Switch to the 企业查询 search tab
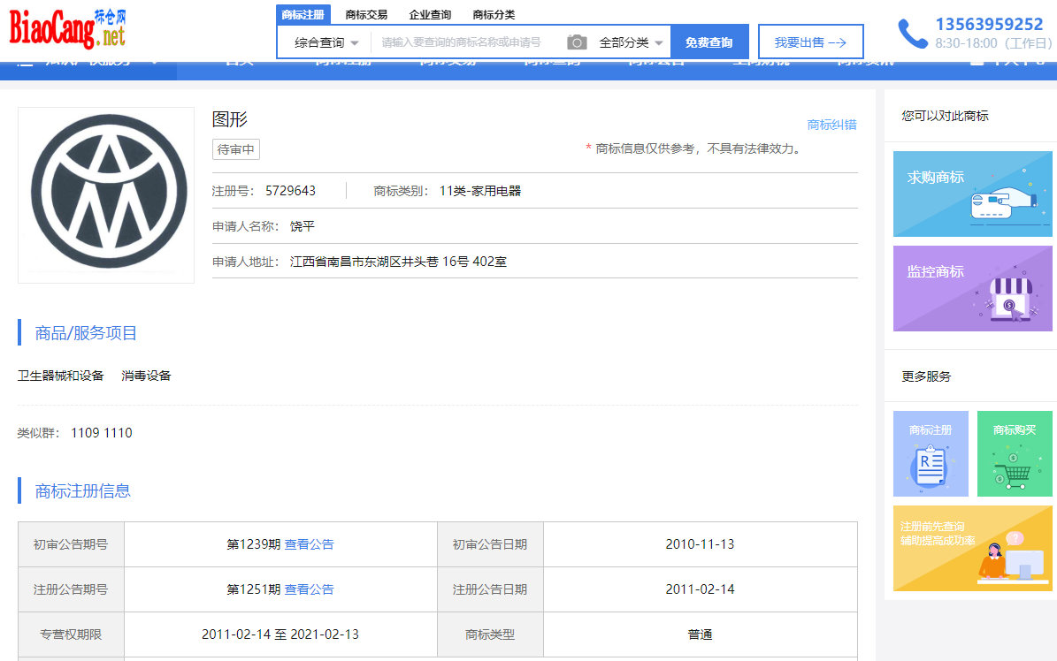The image size is (1057, 661). pos(430,15)
